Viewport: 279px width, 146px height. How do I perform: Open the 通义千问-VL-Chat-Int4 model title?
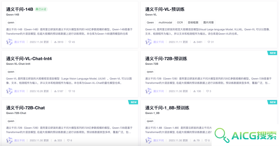[x=29, y=59]
